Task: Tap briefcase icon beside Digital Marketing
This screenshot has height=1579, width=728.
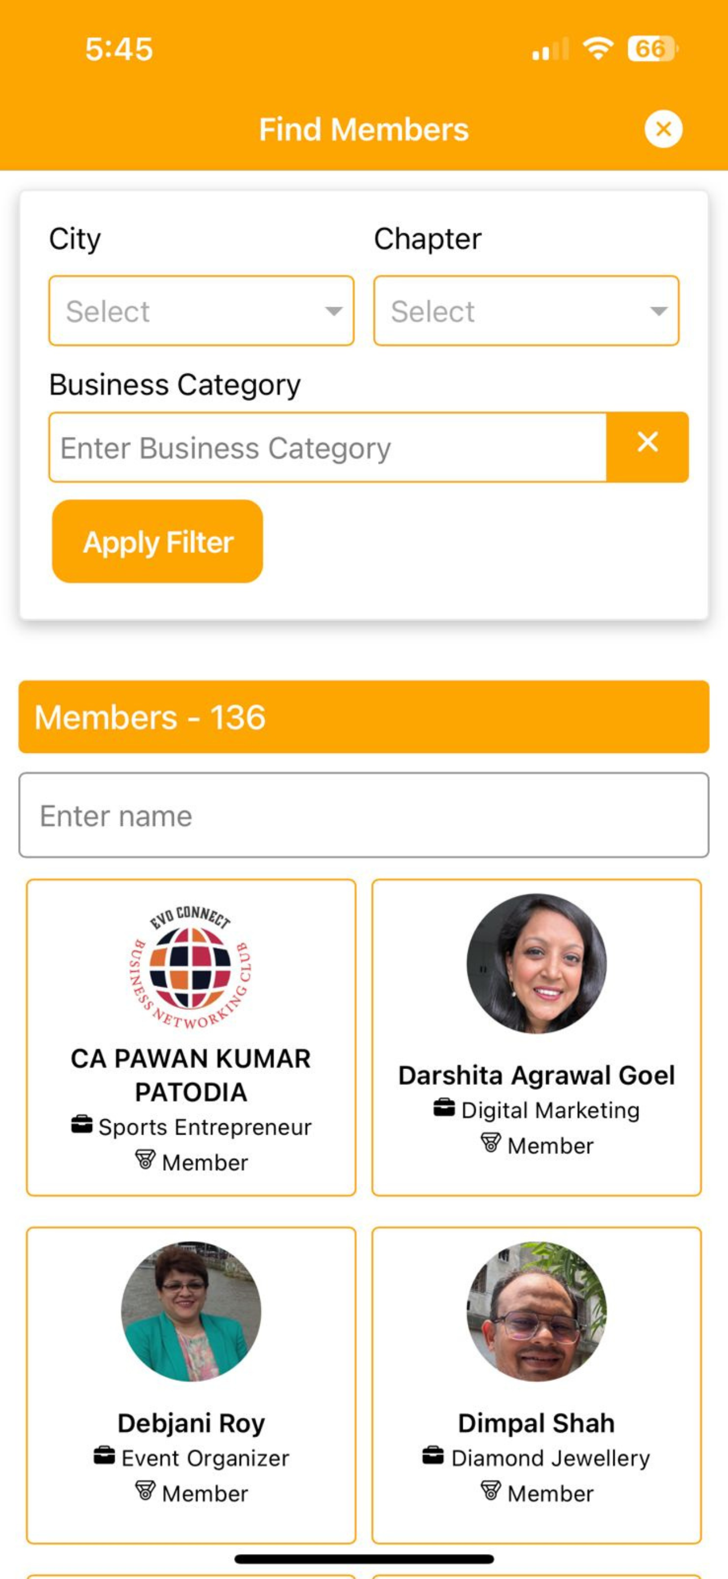Action: click(x=444, y=1108)
